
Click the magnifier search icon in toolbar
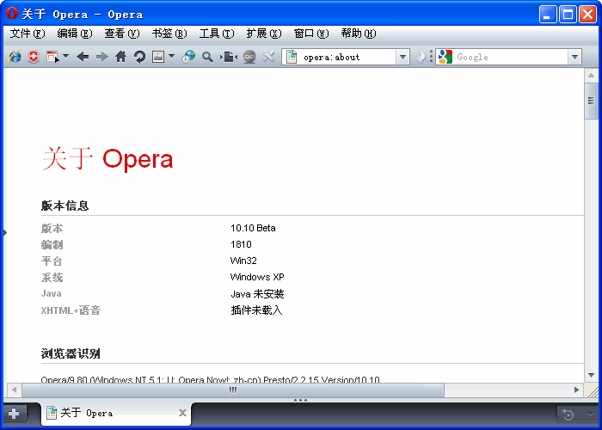(207, 57)
